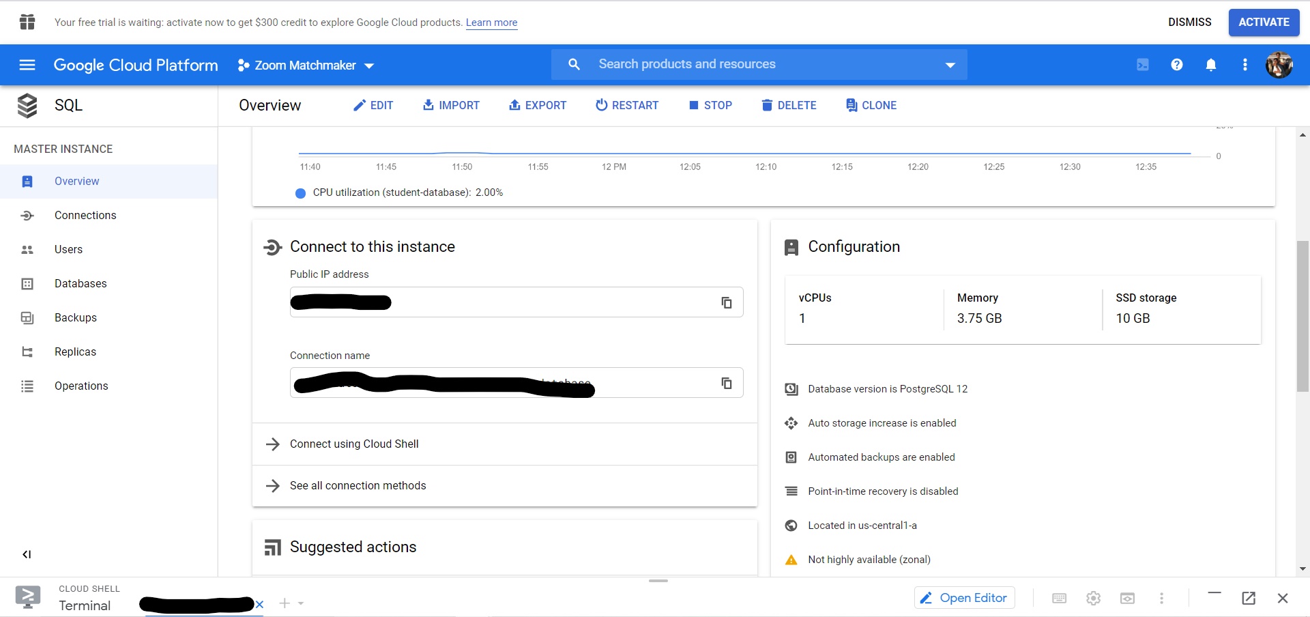The width and height of the screenshot is (1310, 617).
Task: Activate Cloud Shell from the top bar
Action: (1143, 65)
